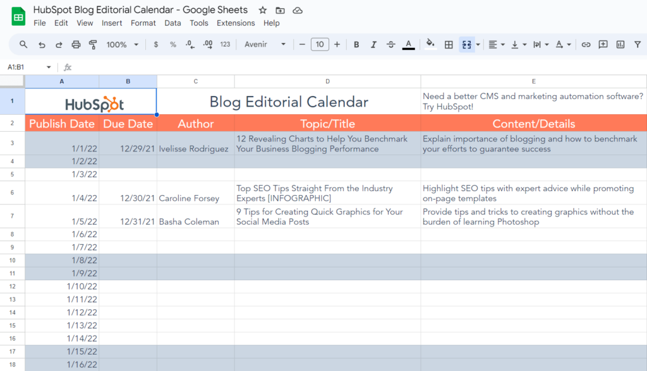The height and width of the screenshot is (371, 647).
Task: Open the Data menu
Action: [x=172, y=23]
